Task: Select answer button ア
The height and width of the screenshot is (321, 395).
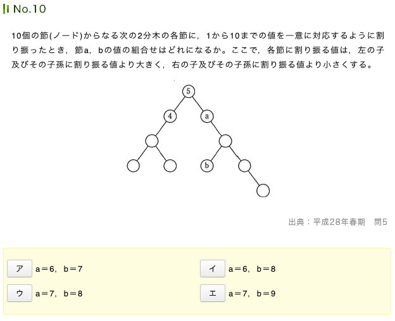Action: tap(20, 269)
